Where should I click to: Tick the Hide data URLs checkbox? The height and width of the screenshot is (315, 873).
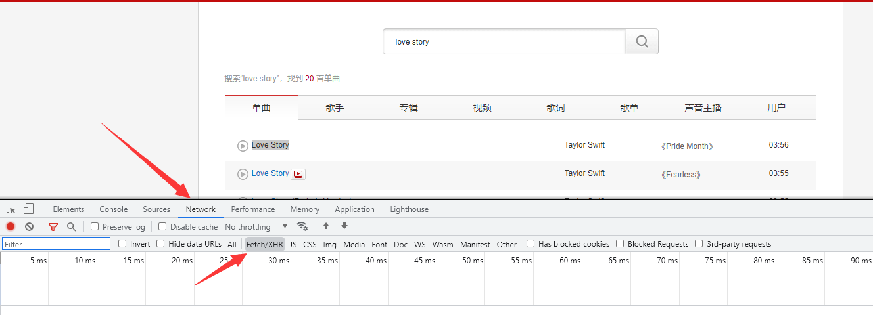coord(161,243)
